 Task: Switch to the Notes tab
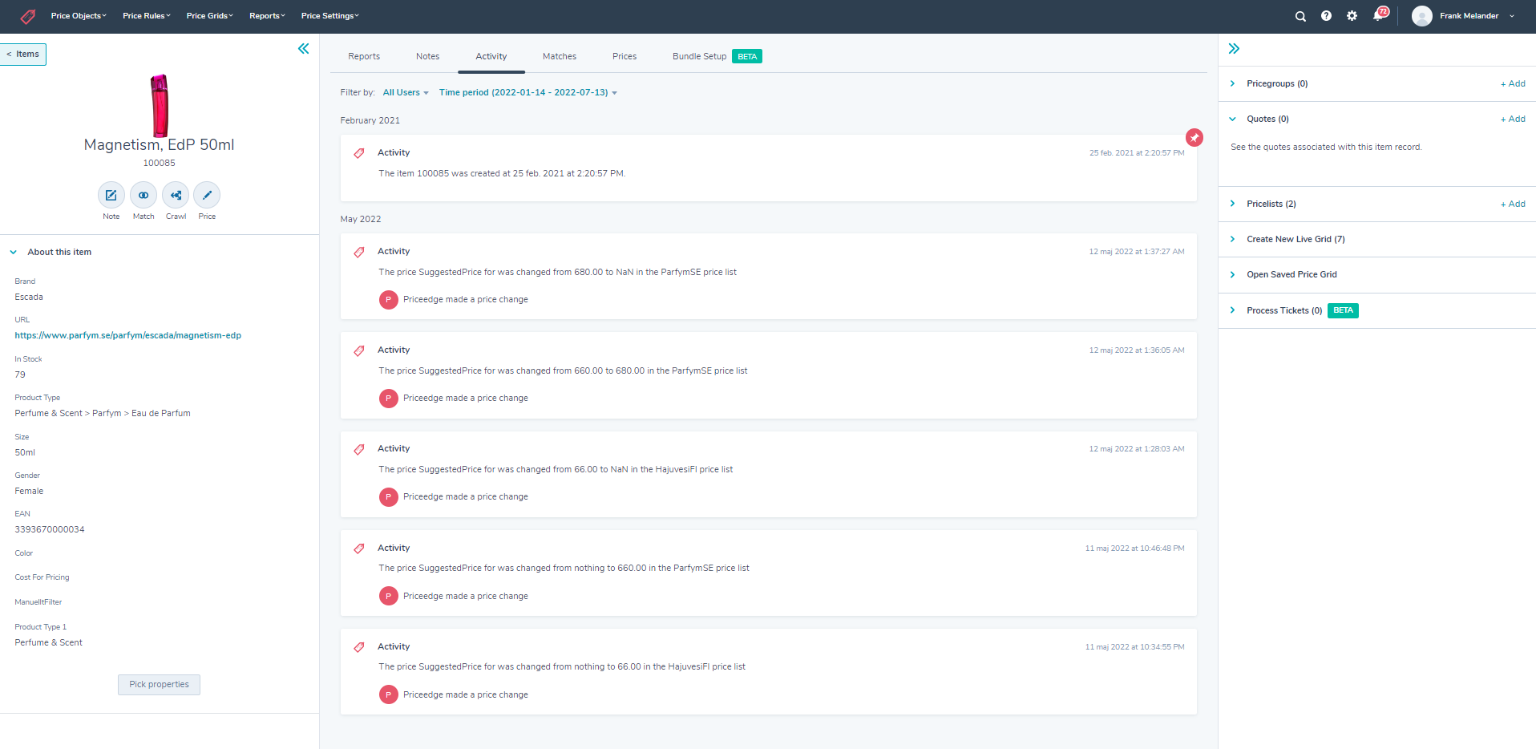coord(428,56)
